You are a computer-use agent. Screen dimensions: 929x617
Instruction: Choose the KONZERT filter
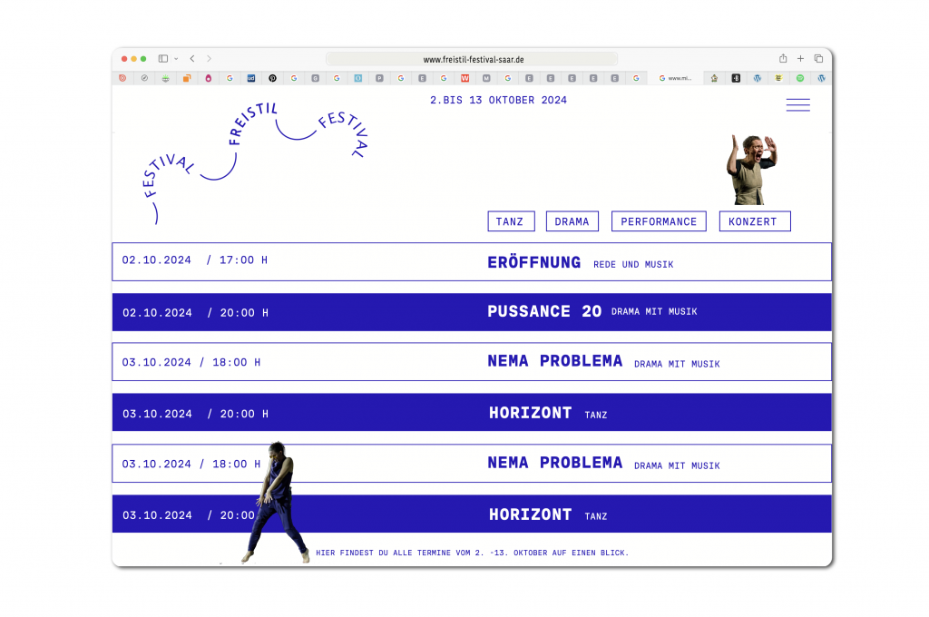pos(754,221)
